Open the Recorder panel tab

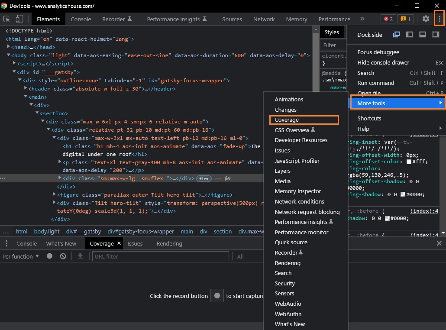click(117, 19)
